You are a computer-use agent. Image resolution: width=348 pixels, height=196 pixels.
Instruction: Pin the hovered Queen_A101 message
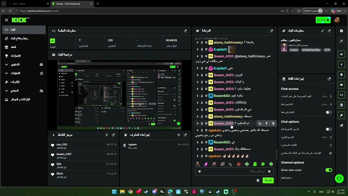coord(266,123)
